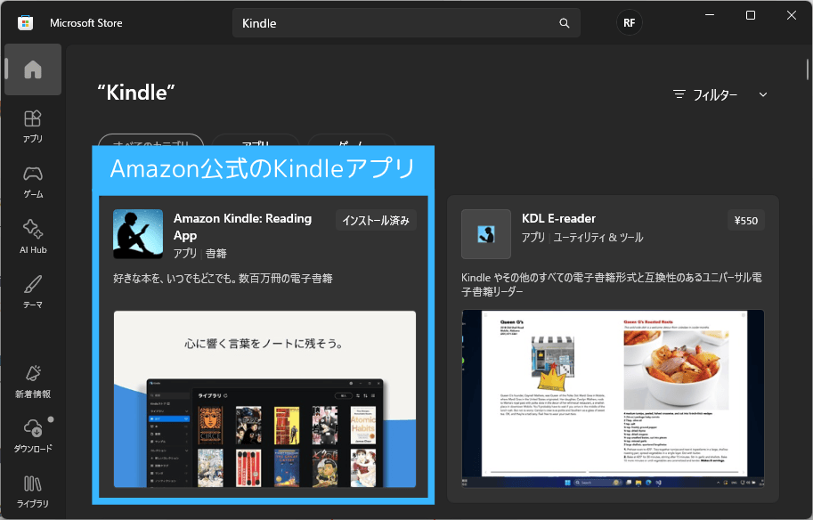Click the vertical scrollbar on the right
Viewport: 813px width, 520px height.
808,69
